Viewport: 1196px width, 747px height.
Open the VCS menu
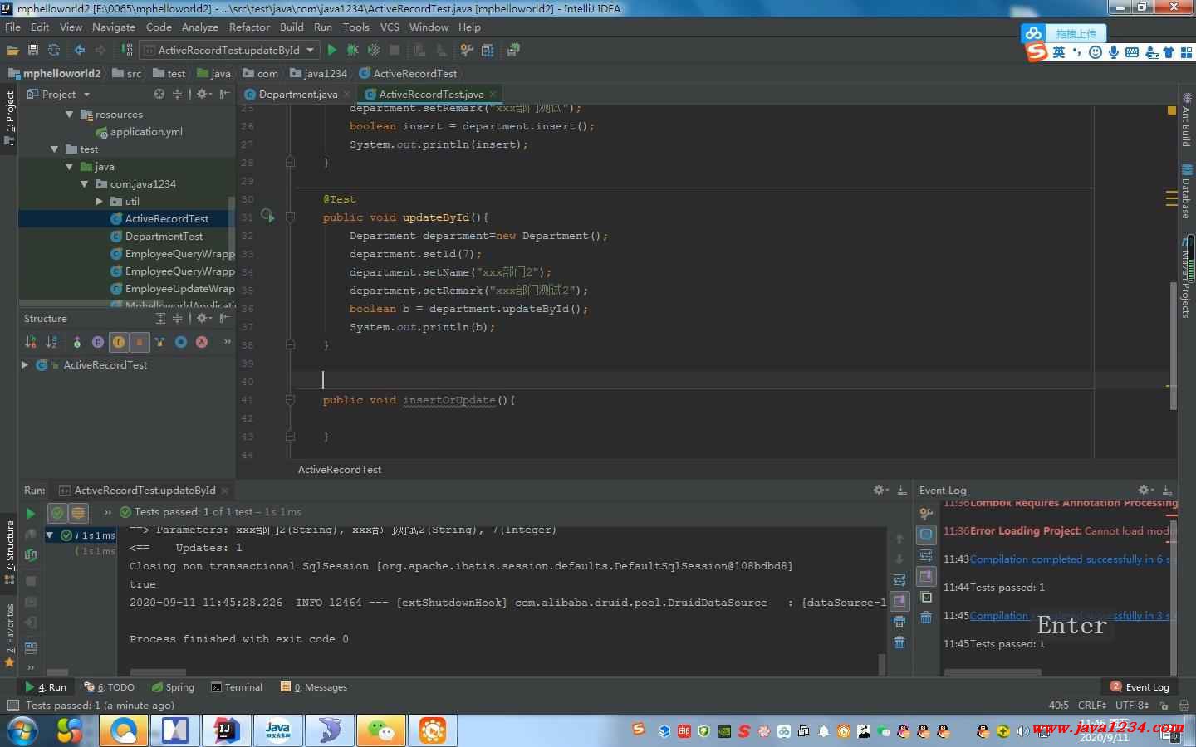click(x=390, y=27)
